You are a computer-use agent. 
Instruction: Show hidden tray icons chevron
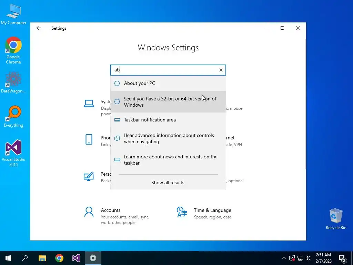pyautogui.click(x=284, y=258)
